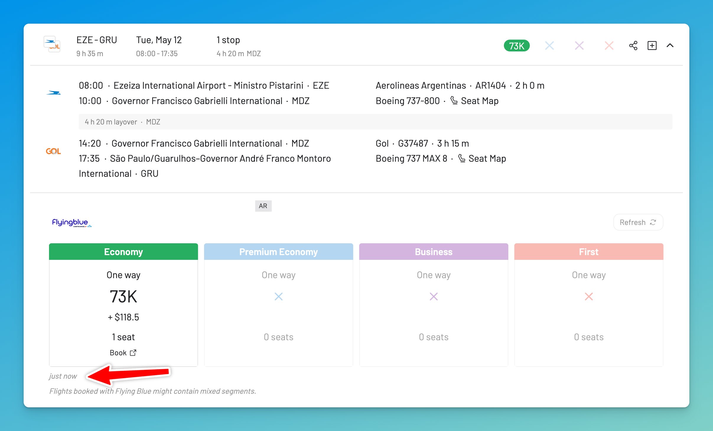Collapse the flight card with the chevron

670,45
